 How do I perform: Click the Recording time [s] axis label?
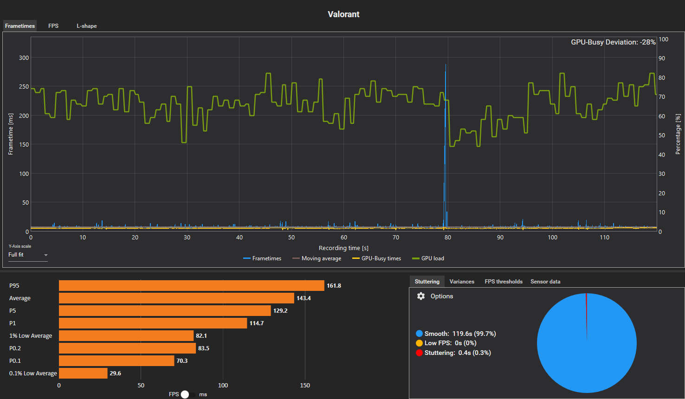tap(343, 248)
